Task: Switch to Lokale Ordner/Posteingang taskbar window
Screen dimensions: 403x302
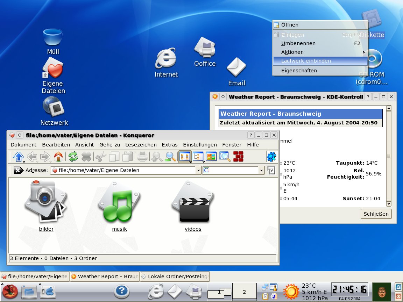Action: [175, 276]
